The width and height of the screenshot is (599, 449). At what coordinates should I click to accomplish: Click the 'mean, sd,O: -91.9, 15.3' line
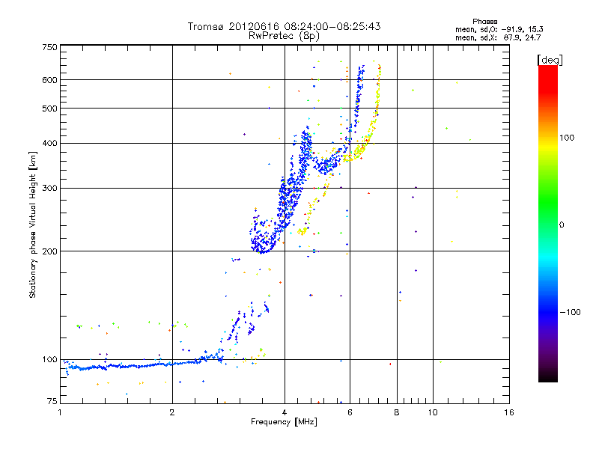[499, 29]
